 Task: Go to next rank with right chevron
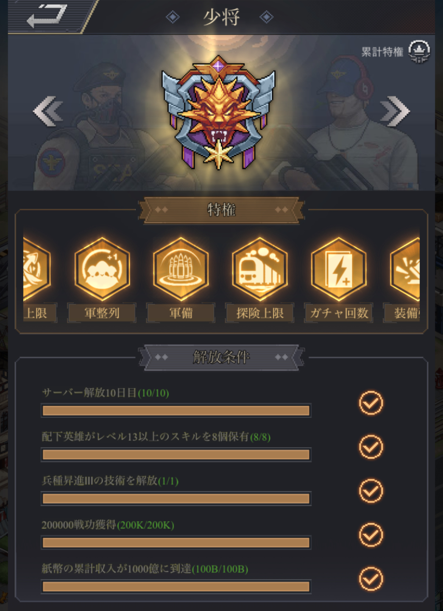pos(395,111)
